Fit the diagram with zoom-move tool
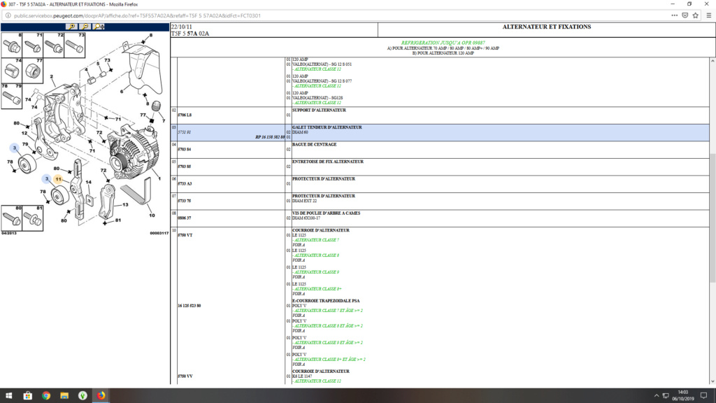 pyautogui.click(x=99, y=27)
